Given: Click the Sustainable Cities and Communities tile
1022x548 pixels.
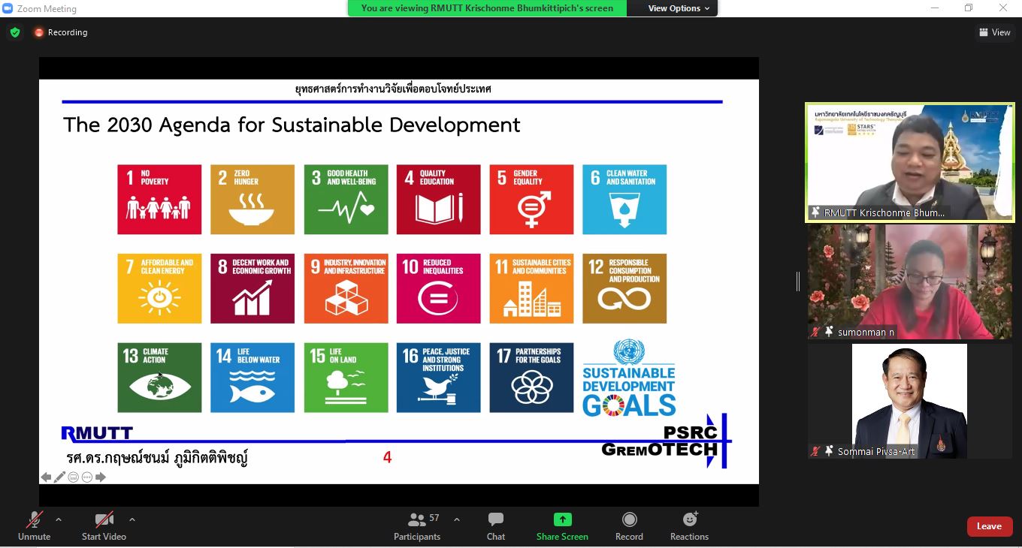Looking at the screenshot, I should coord(531,288).
